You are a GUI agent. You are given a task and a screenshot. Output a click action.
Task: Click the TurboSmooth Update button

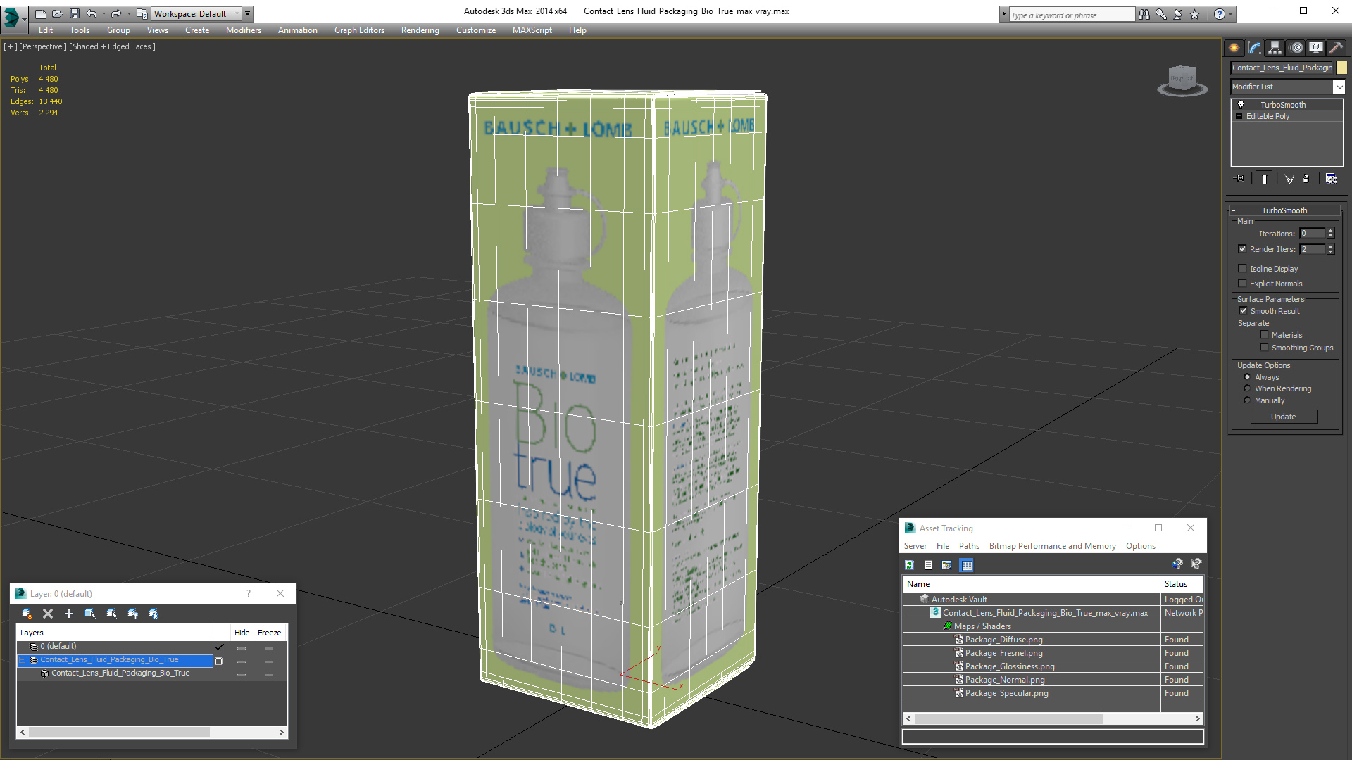click(1283, 417)
